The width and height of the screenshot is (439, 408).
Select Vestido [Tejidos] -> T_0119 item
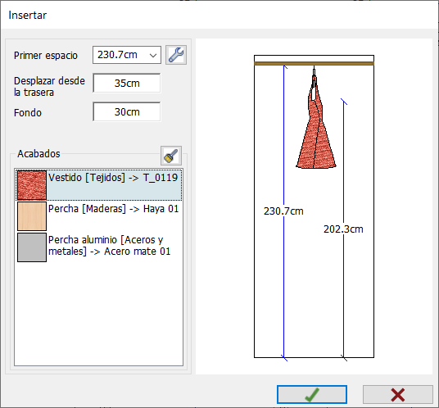(98, 185)
